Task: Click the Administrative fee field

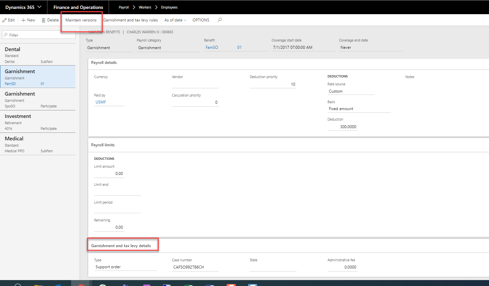Action: tap(342, 267)
